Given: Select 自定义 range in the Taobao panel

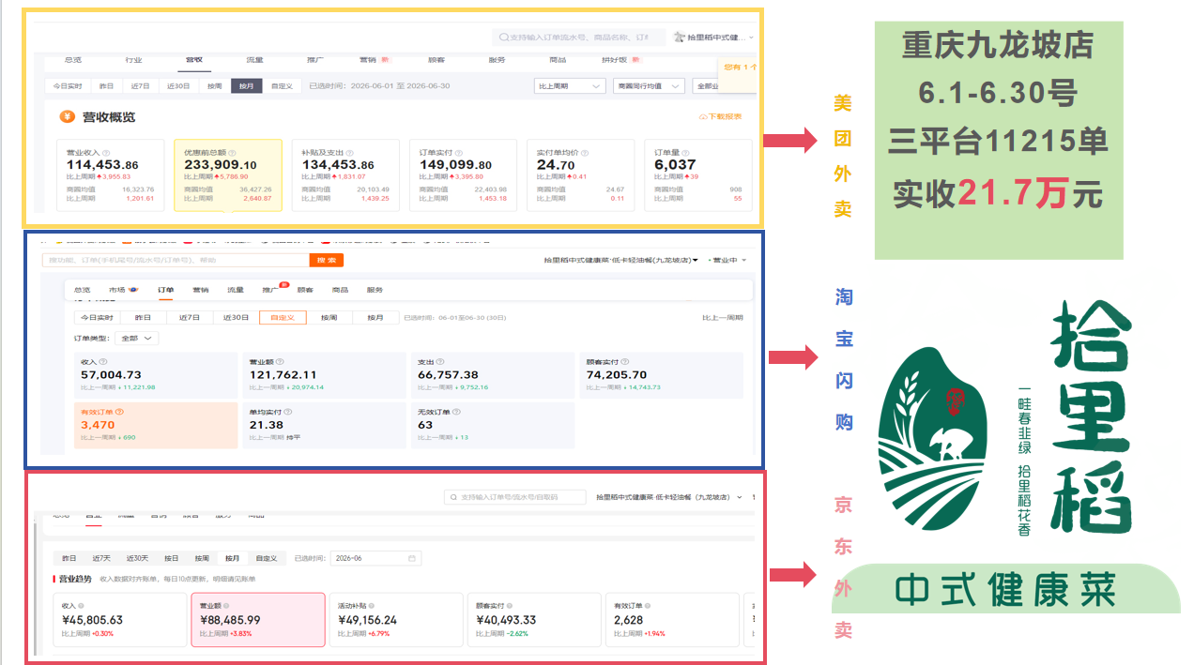Looking at the screenshot, I should 283,317.
